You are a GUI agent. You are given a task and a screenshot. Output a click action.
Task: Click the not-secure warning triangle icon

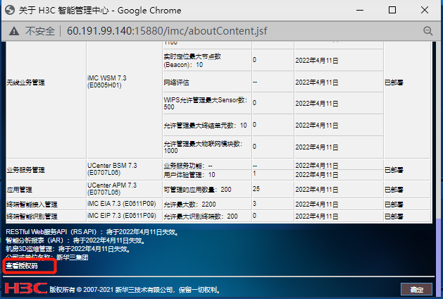[x=14, y=31]
